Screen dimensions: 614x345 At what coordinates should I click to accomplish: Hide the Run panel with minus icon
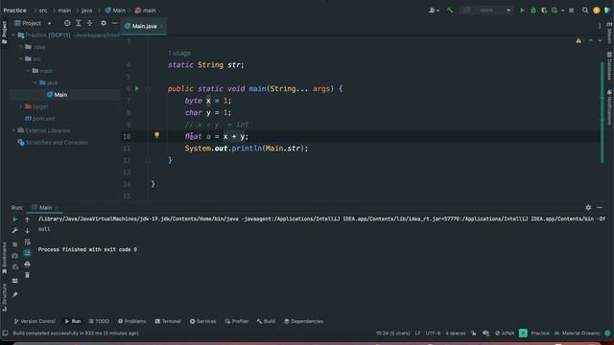pos(600,207)
